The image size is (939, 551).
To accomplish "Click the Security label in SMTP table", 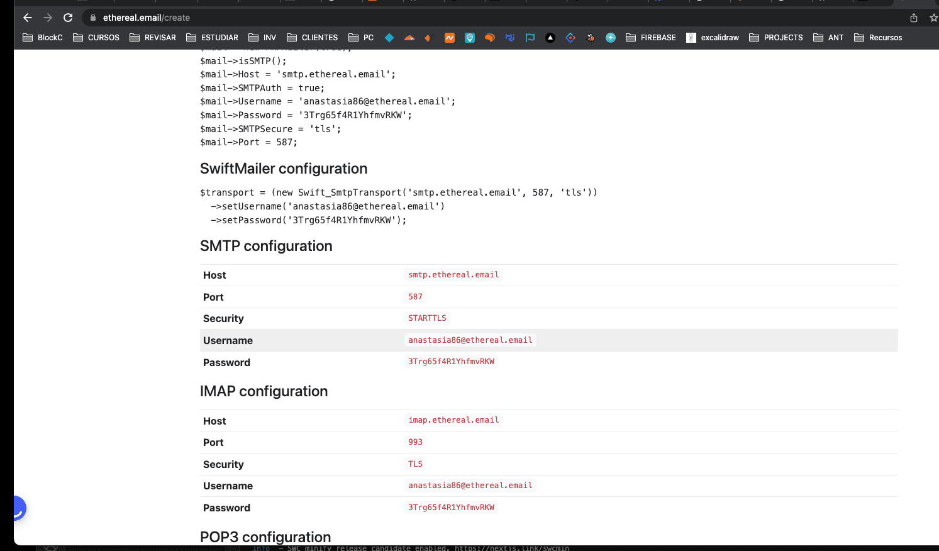I will tap(223, 318).
